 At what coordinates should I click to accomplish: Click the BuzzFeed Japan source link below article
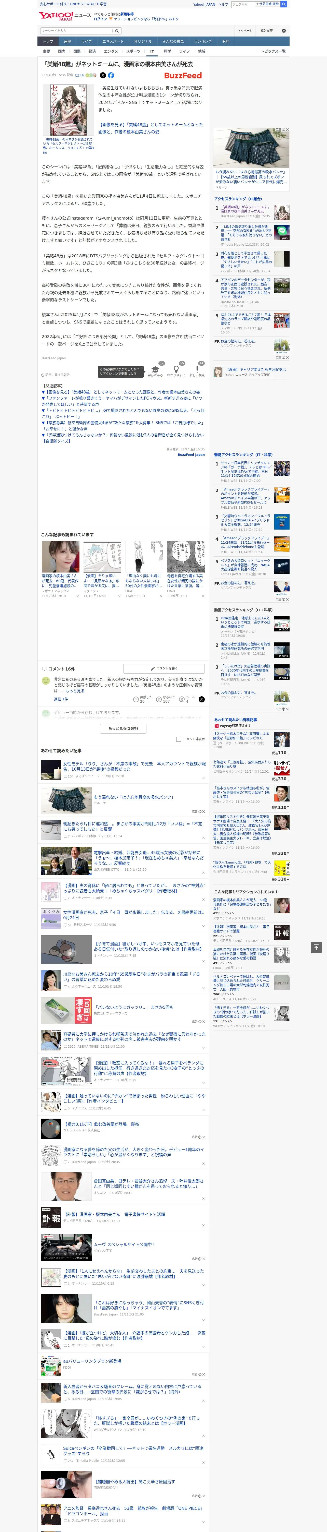coord(191,454)
